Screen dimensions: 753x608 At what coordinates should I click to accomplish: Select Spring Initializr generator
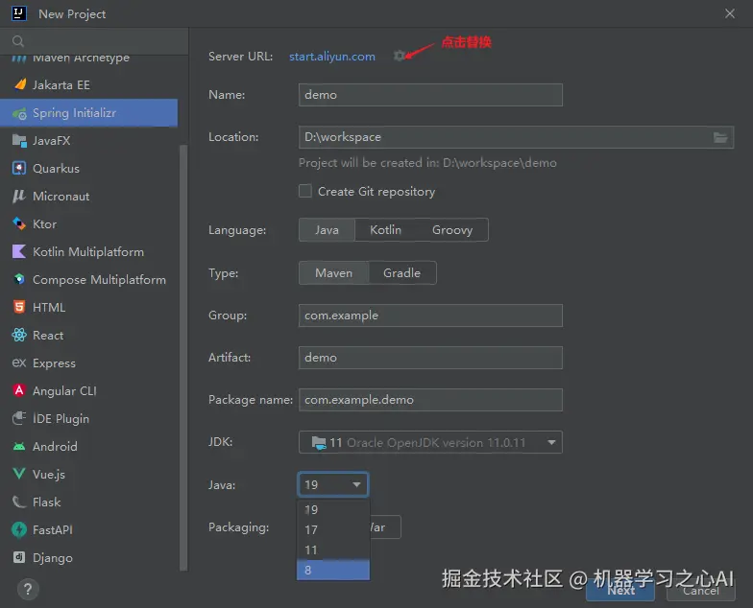(x=88, y=113)
